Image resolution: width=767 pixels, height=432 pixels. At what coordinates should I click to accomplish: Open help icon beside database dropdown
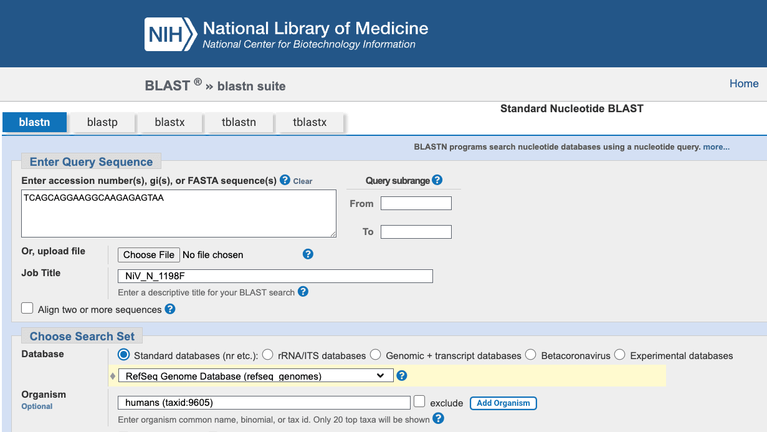402,375
